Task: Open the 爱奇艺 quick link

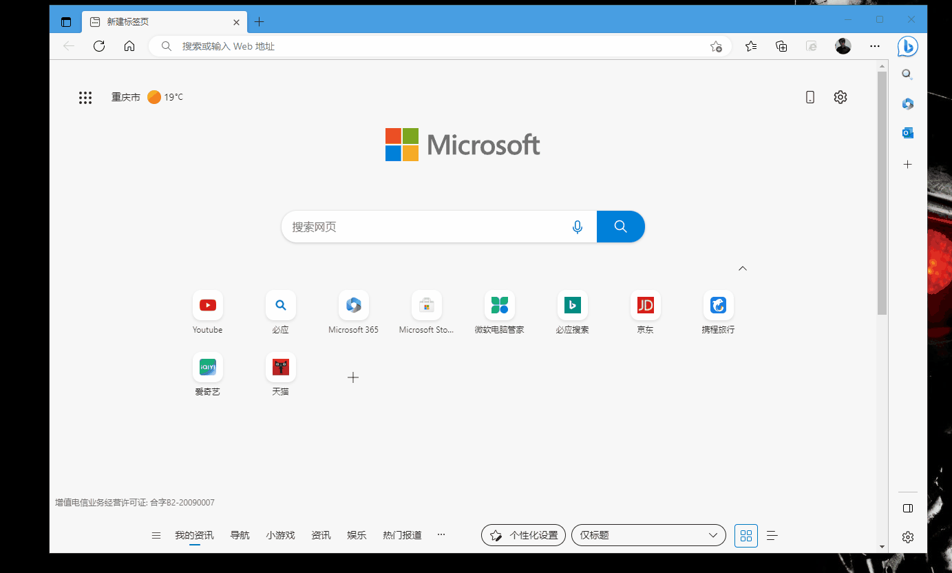Action: [208, 374]
